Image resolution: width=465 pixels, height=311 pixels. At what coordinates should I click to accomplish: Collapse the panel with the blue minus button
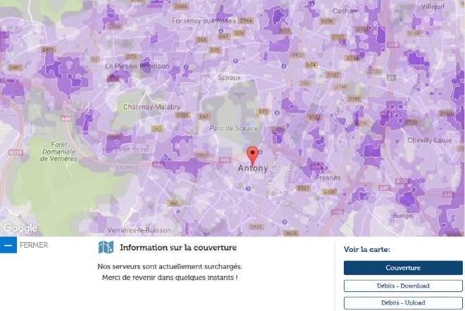(x=8, y=246)
